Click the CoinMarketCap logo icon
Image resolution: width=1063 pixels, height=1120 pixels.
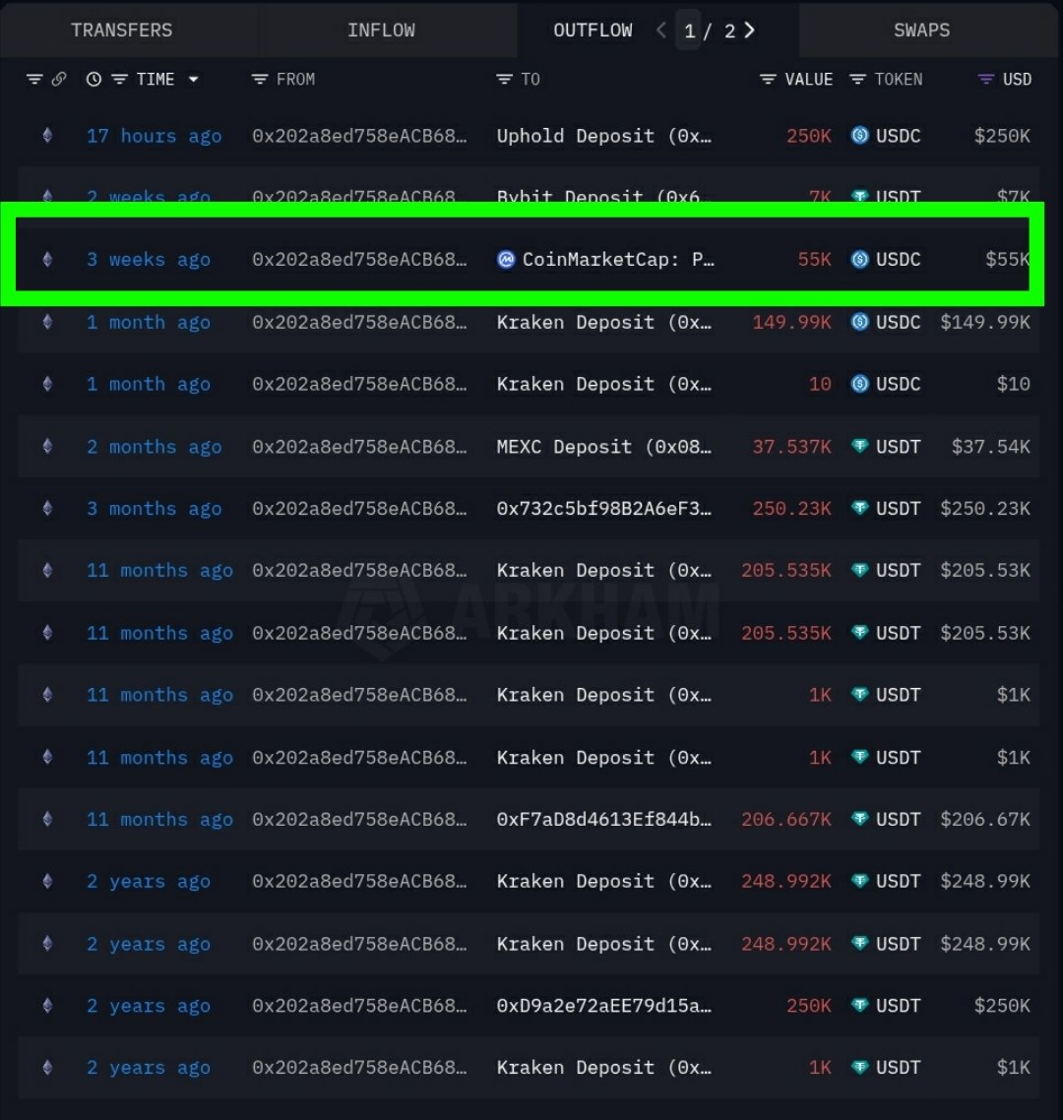tap(506, 259)
